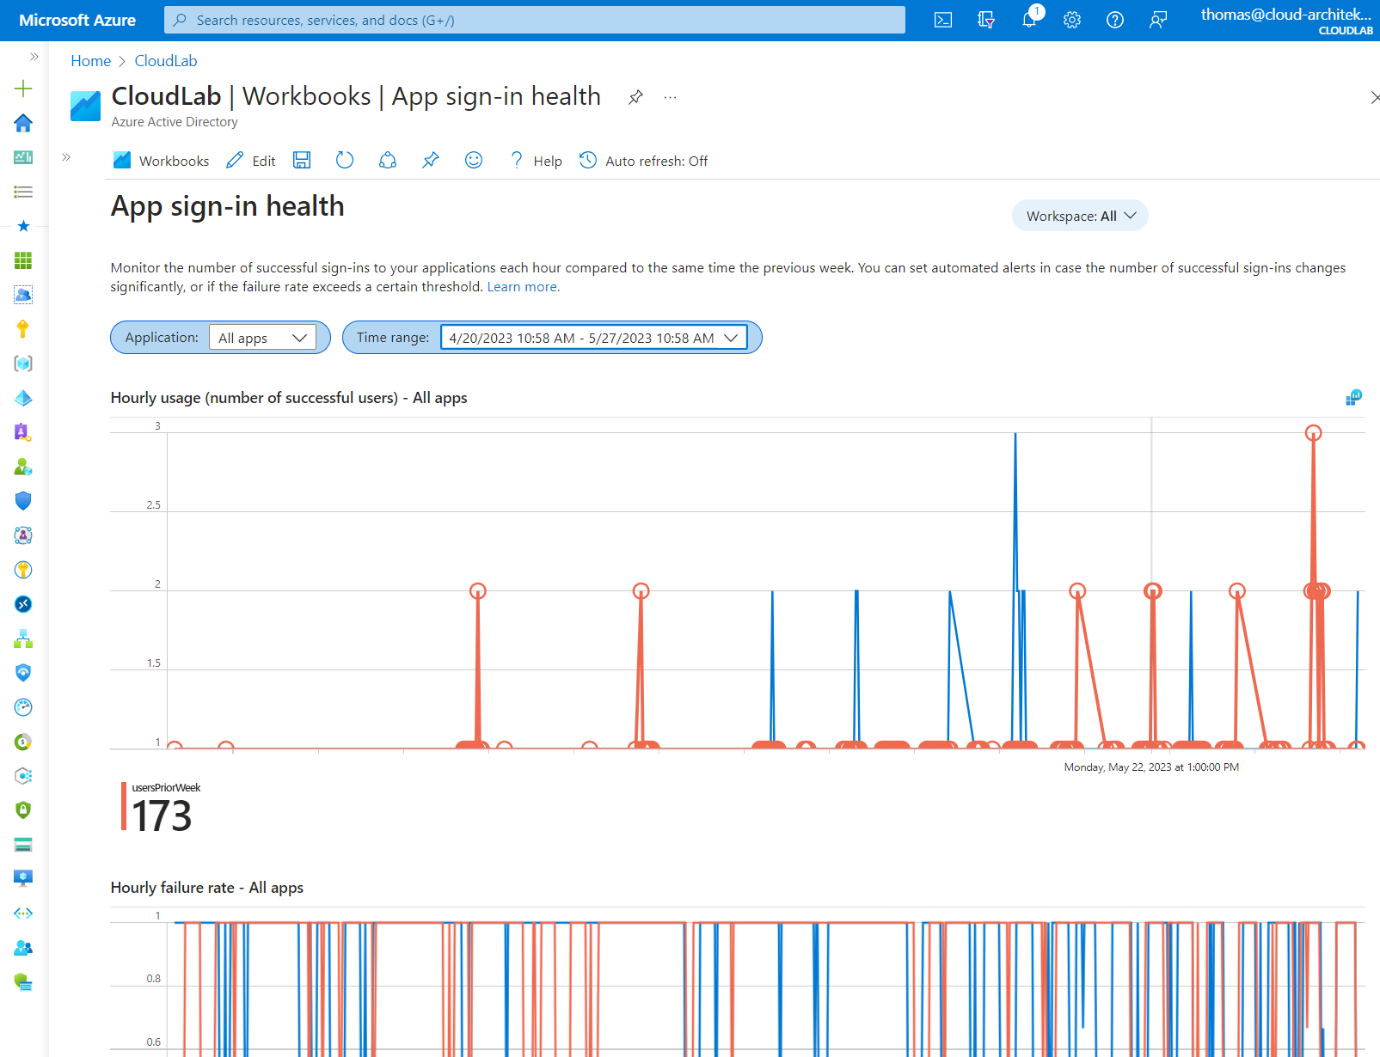1380x1057 pixels.
Task: Click the orange peak marker at value 3
Action: [1313, 433]
